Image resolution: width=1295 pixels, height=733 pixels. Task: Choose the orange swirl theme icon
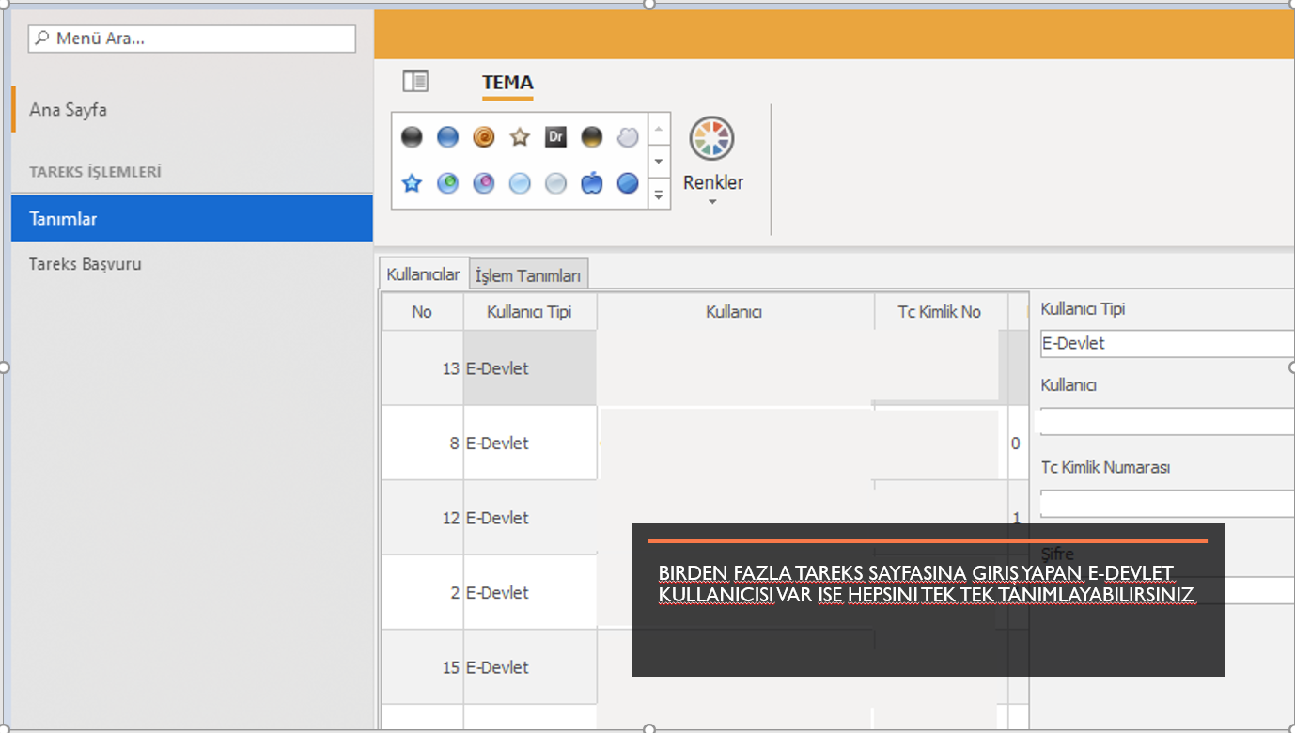[x=484, y=137]
